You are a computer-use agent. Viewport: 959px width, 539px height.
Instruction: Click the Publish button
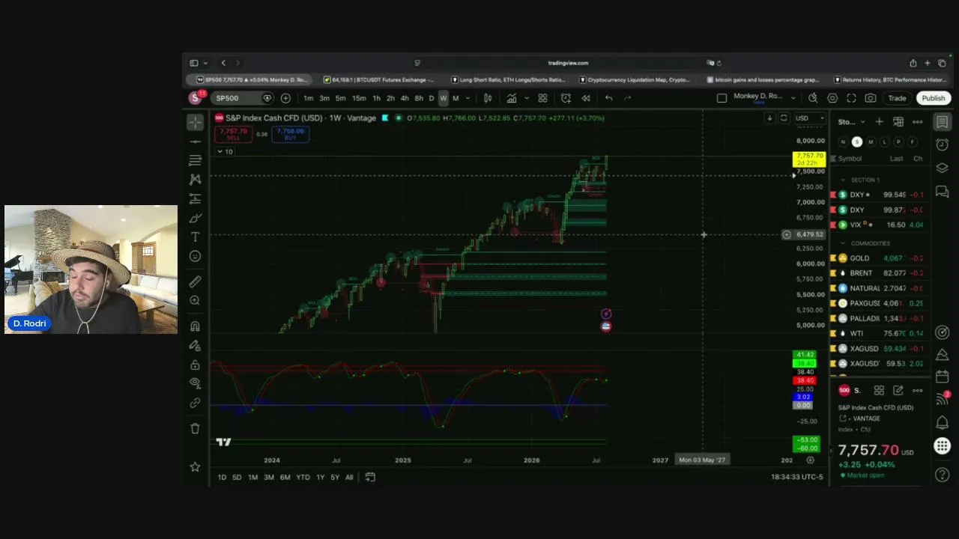(x=933, y=98)
